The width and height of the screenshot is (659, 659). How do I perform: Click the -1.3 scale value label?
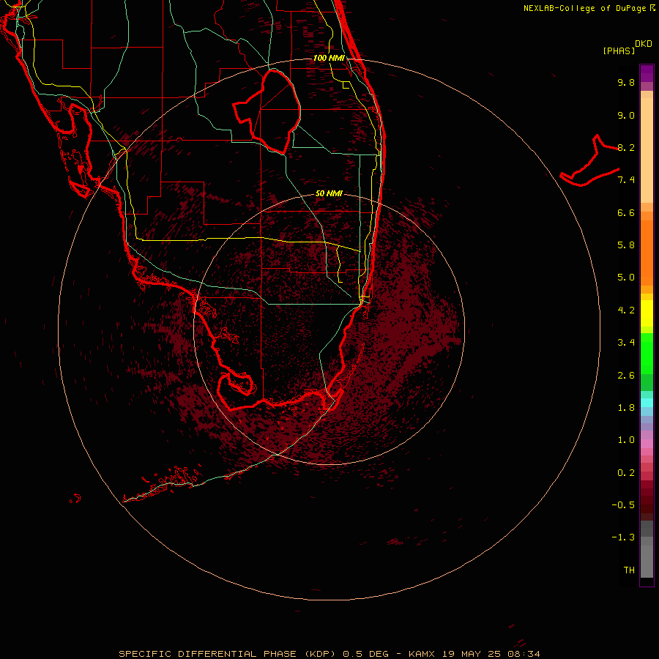click(x=623, y=537)
